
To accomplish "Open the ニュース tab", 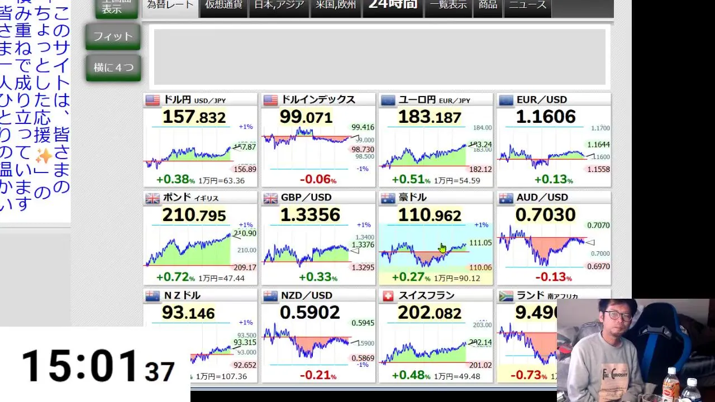I will [x=527, y=7].
